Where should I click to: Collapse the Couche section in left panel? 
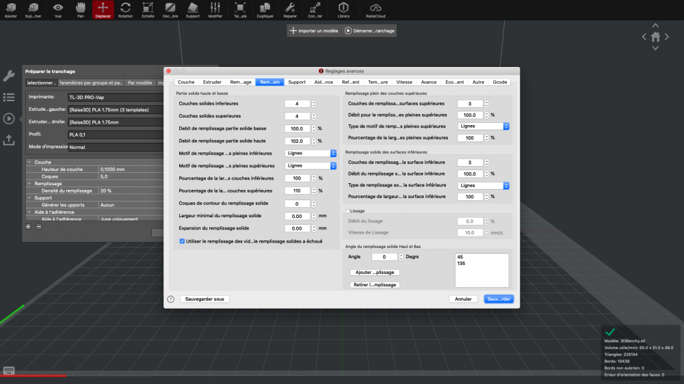29,162
